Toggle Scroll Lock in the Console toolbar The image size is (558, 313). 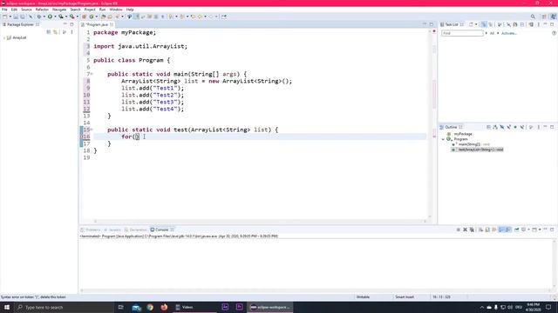point(487,230)
